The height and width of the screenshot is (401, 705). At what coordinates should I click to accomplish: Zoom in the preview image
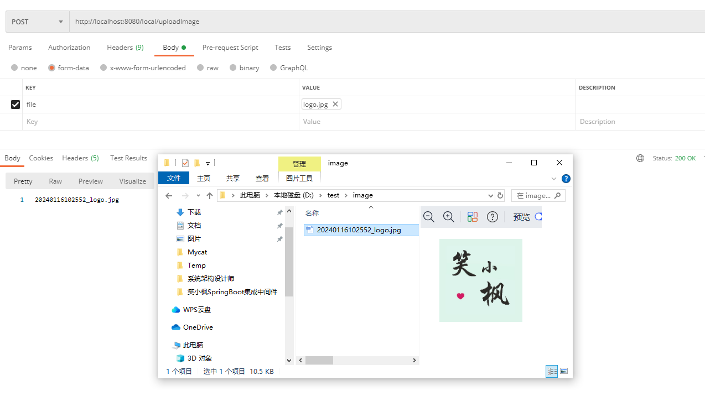pos(449,217)
